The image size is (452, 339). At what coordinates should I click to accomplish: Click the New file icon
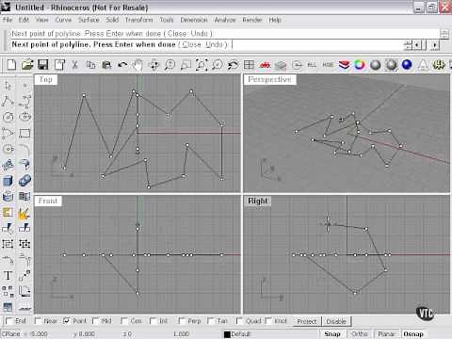coord(11,65)
